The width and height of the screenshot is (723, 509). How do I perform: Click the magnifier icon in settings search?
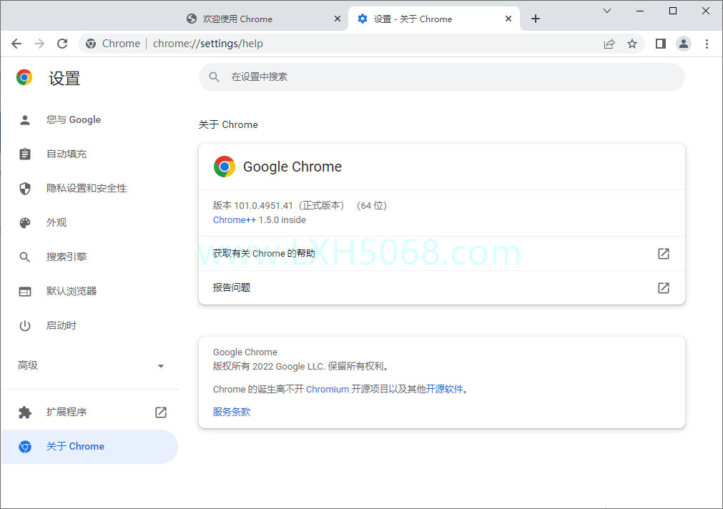(x=214, y=77)
